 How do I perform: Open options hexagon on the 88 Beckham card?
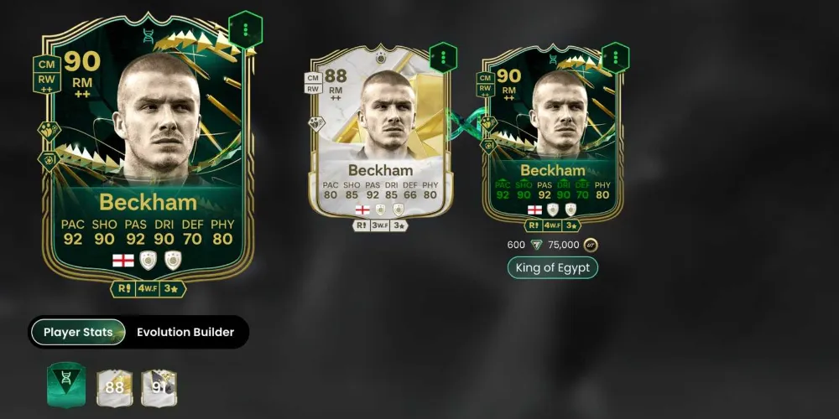[x=443, y=58]
